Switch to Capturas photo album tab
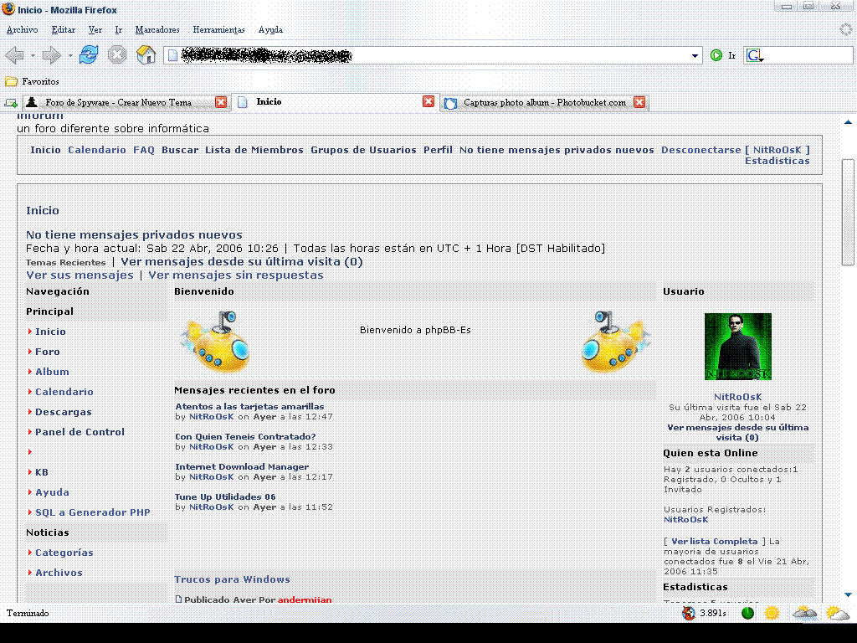The image size is (857, 643). click(x=544, y=102)
